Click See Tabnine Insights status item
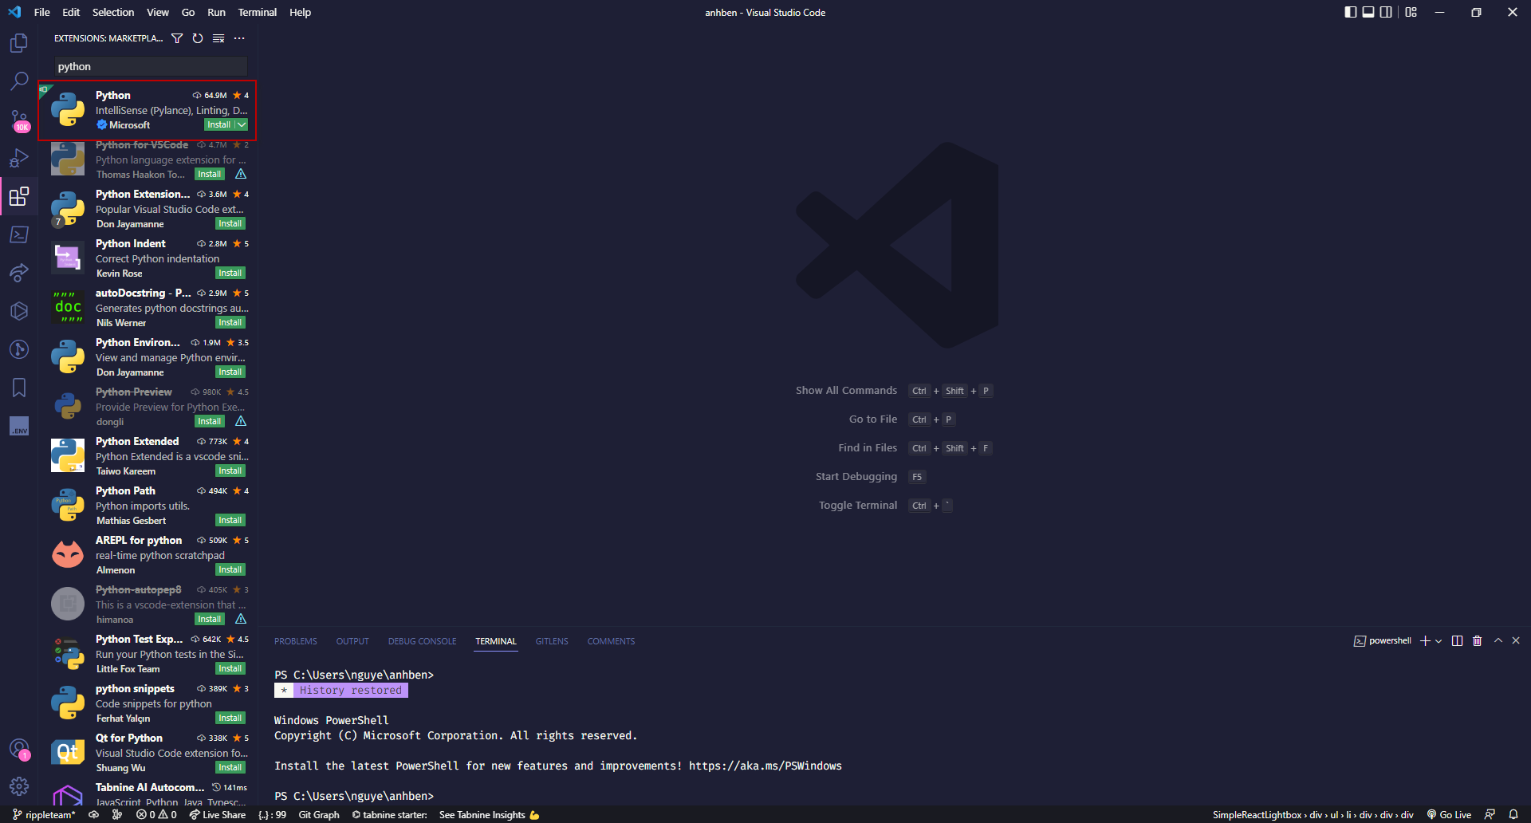The width and height of the screenshot is (1531, 823). tap(489, 815)
